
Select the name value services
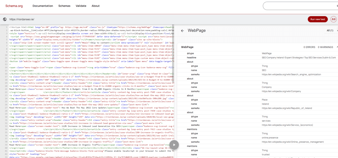[x=266, y=121]
